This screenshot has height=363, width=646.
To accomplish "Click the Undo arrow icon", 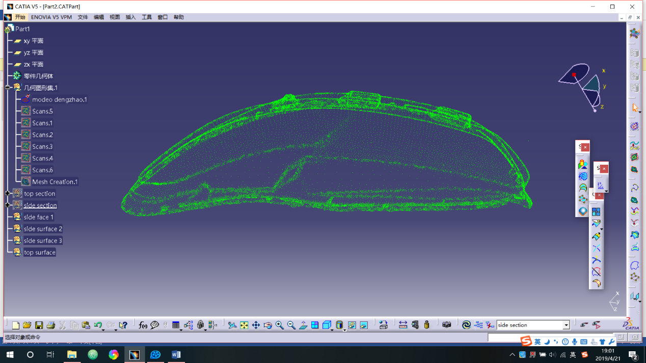I will [x=98, y=325].
